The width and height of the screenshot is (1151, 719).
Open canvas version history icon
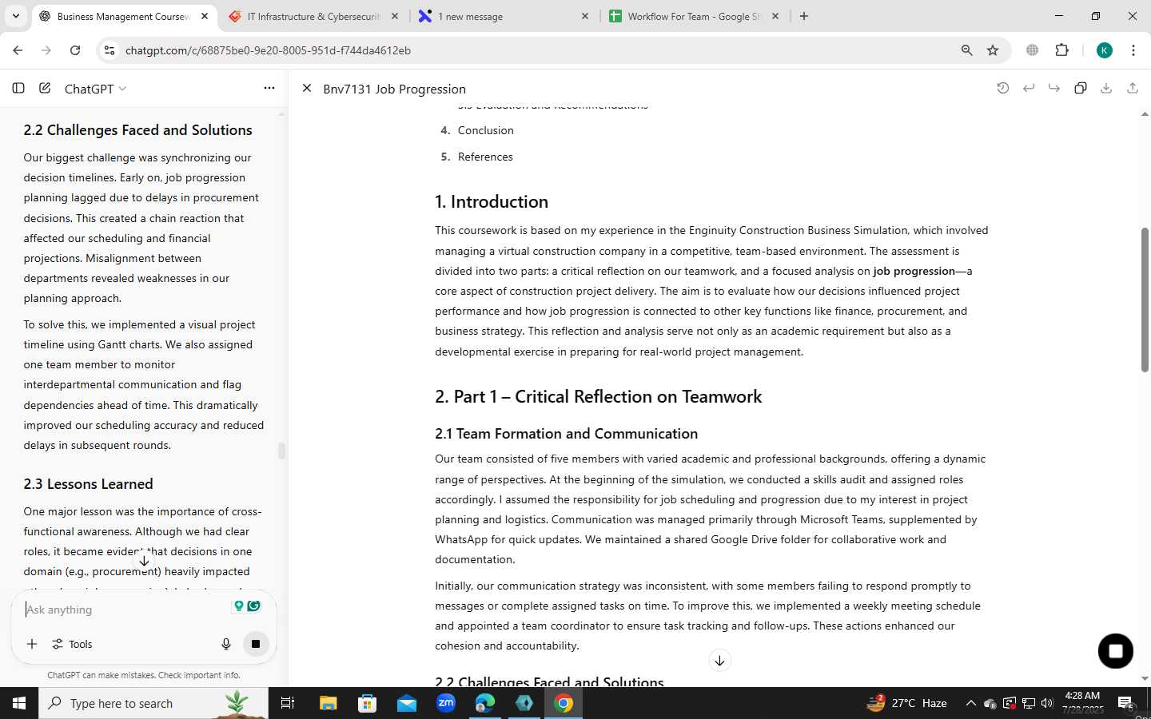point(1002,88)
